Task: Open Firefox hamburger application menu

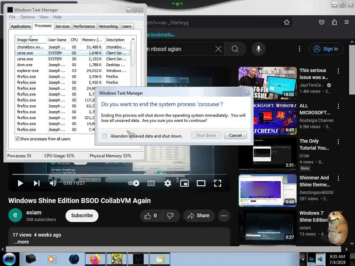Action: (x=347, y=22)
